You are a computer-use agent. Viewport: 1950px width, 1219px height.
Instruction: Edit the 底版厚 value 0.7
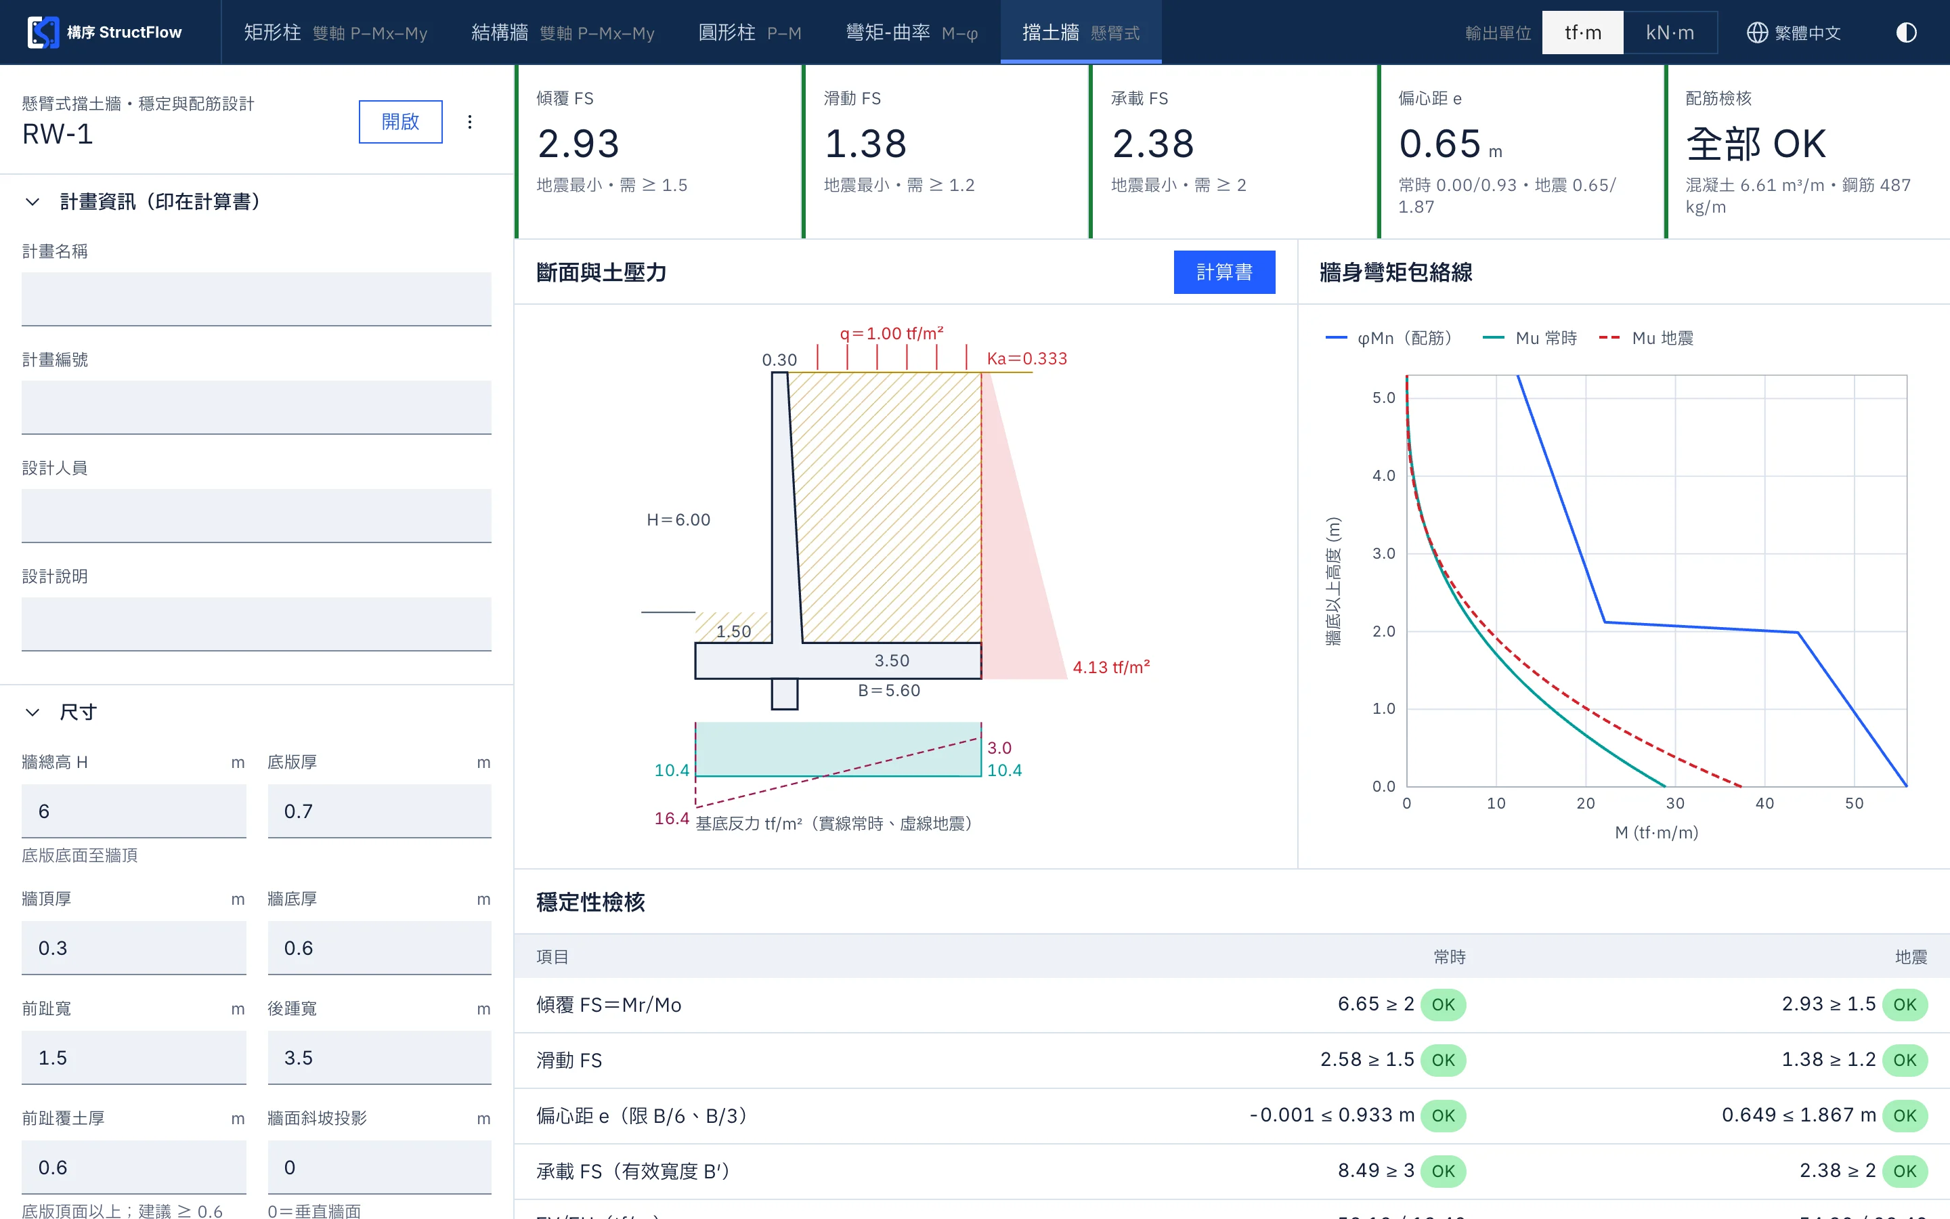[380, 811]
